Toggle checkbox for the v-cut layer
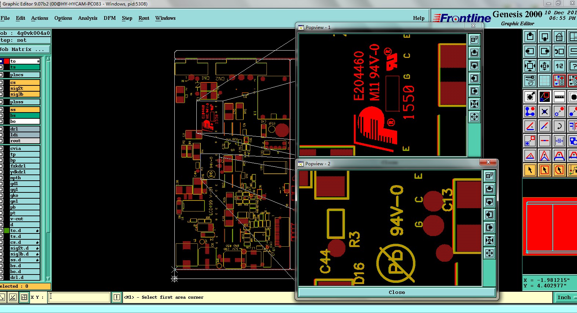 pos(1,219)
